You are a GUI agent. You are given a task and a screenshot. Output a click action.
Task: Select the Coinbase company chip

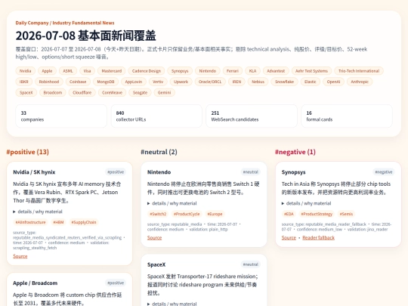[78, 82]
